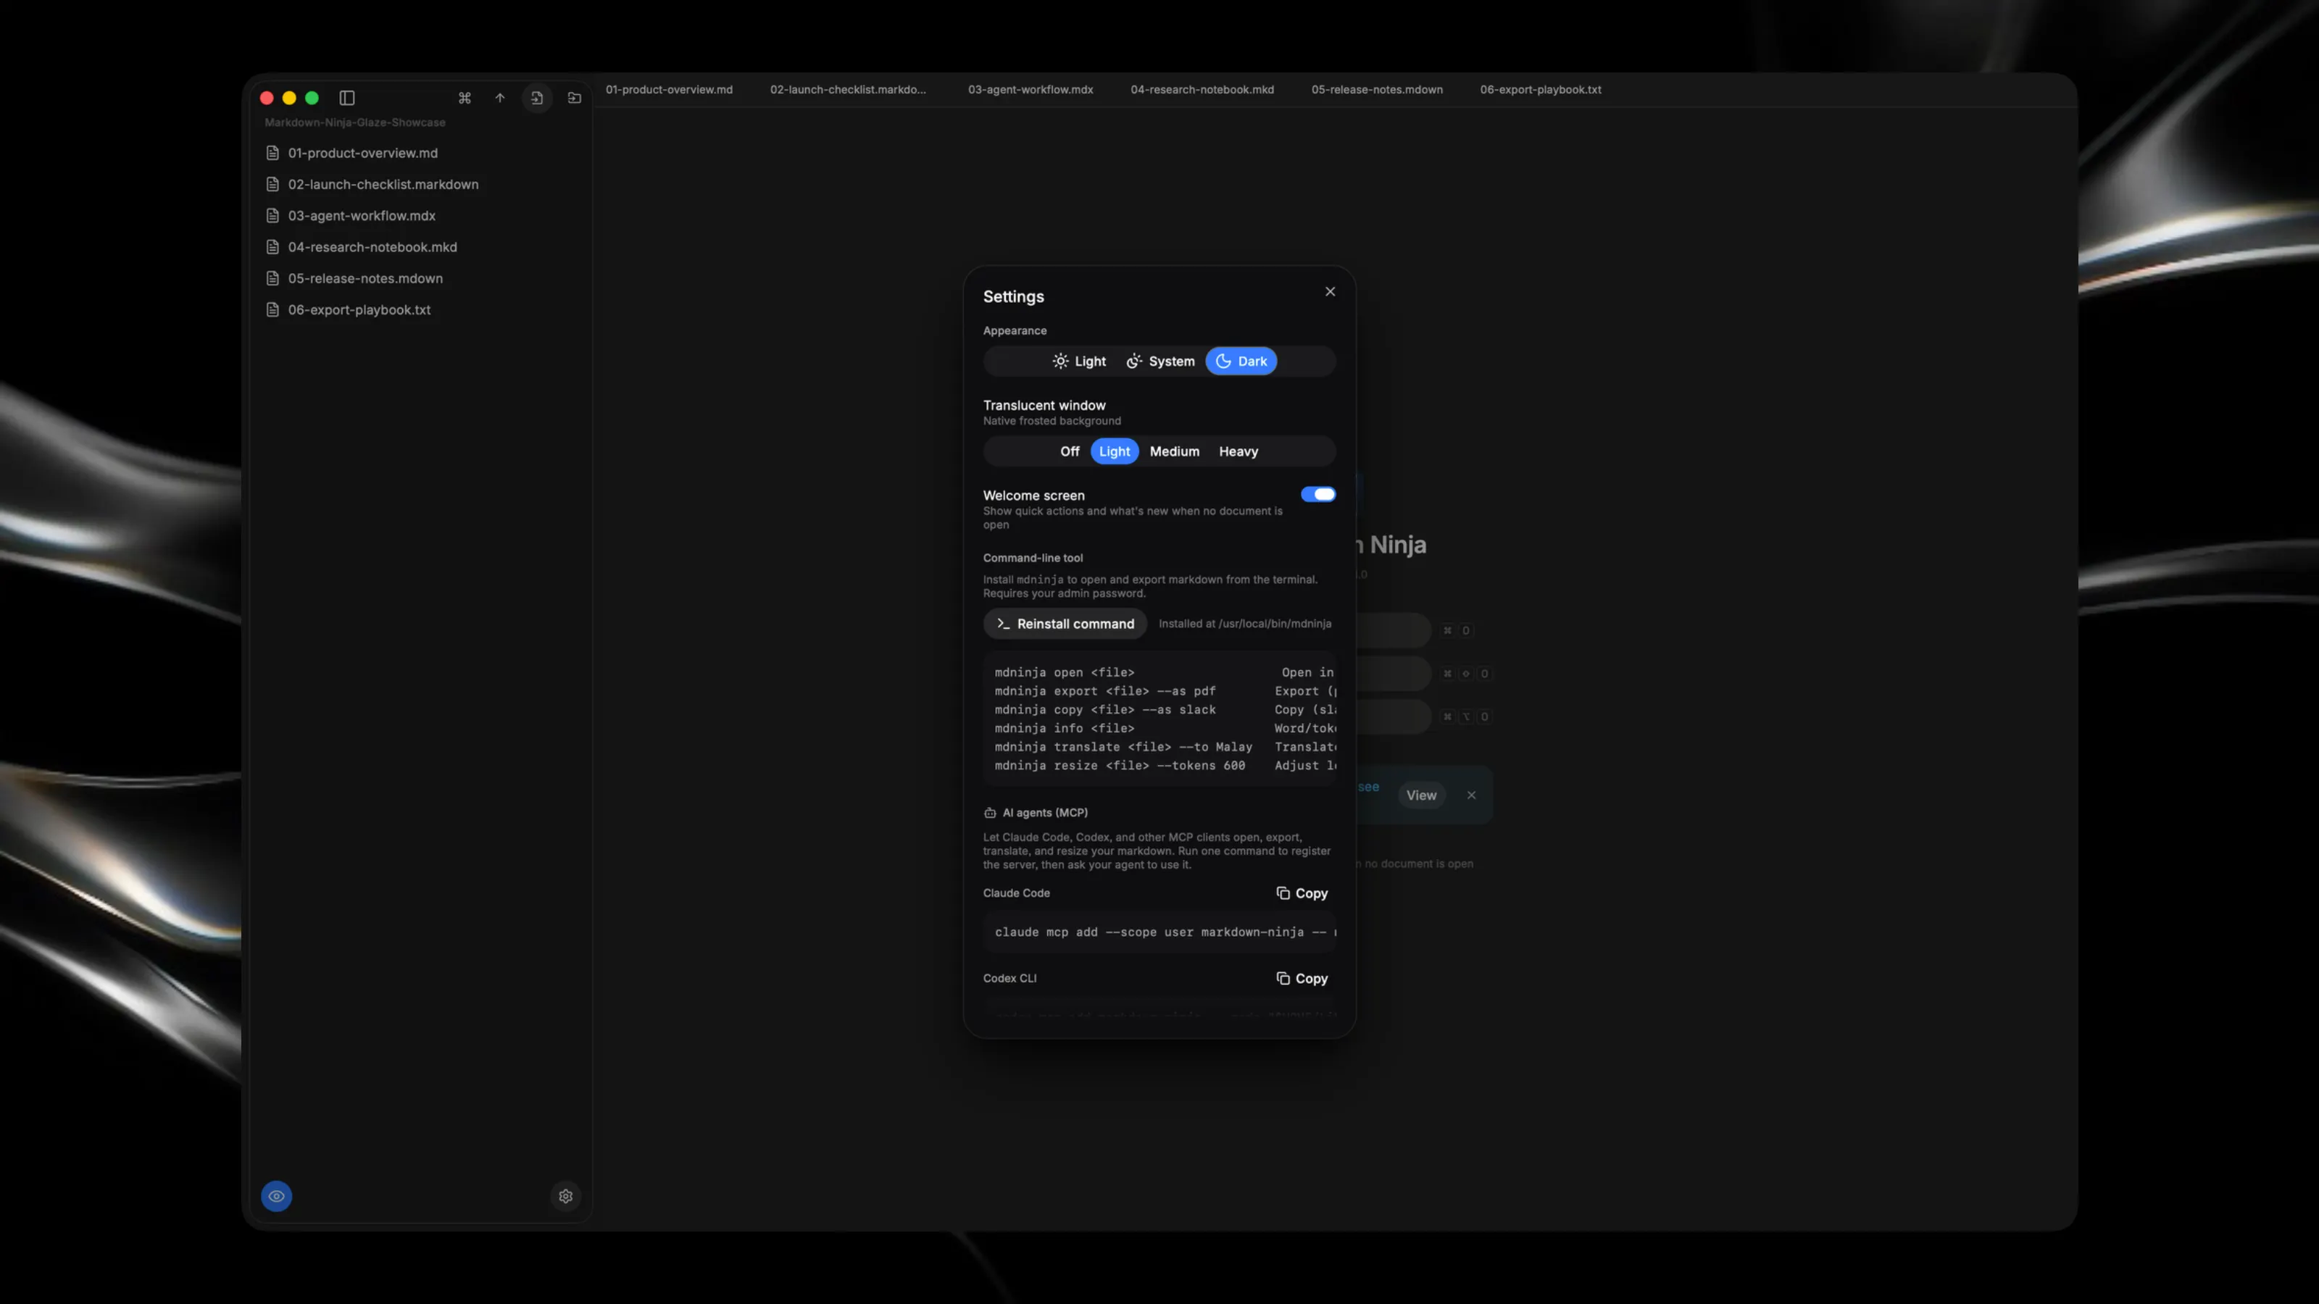Click 'mdninja export <file> --as pdf' line
This screenshot has width=2319, height=1304.
tap(1104, 691)
